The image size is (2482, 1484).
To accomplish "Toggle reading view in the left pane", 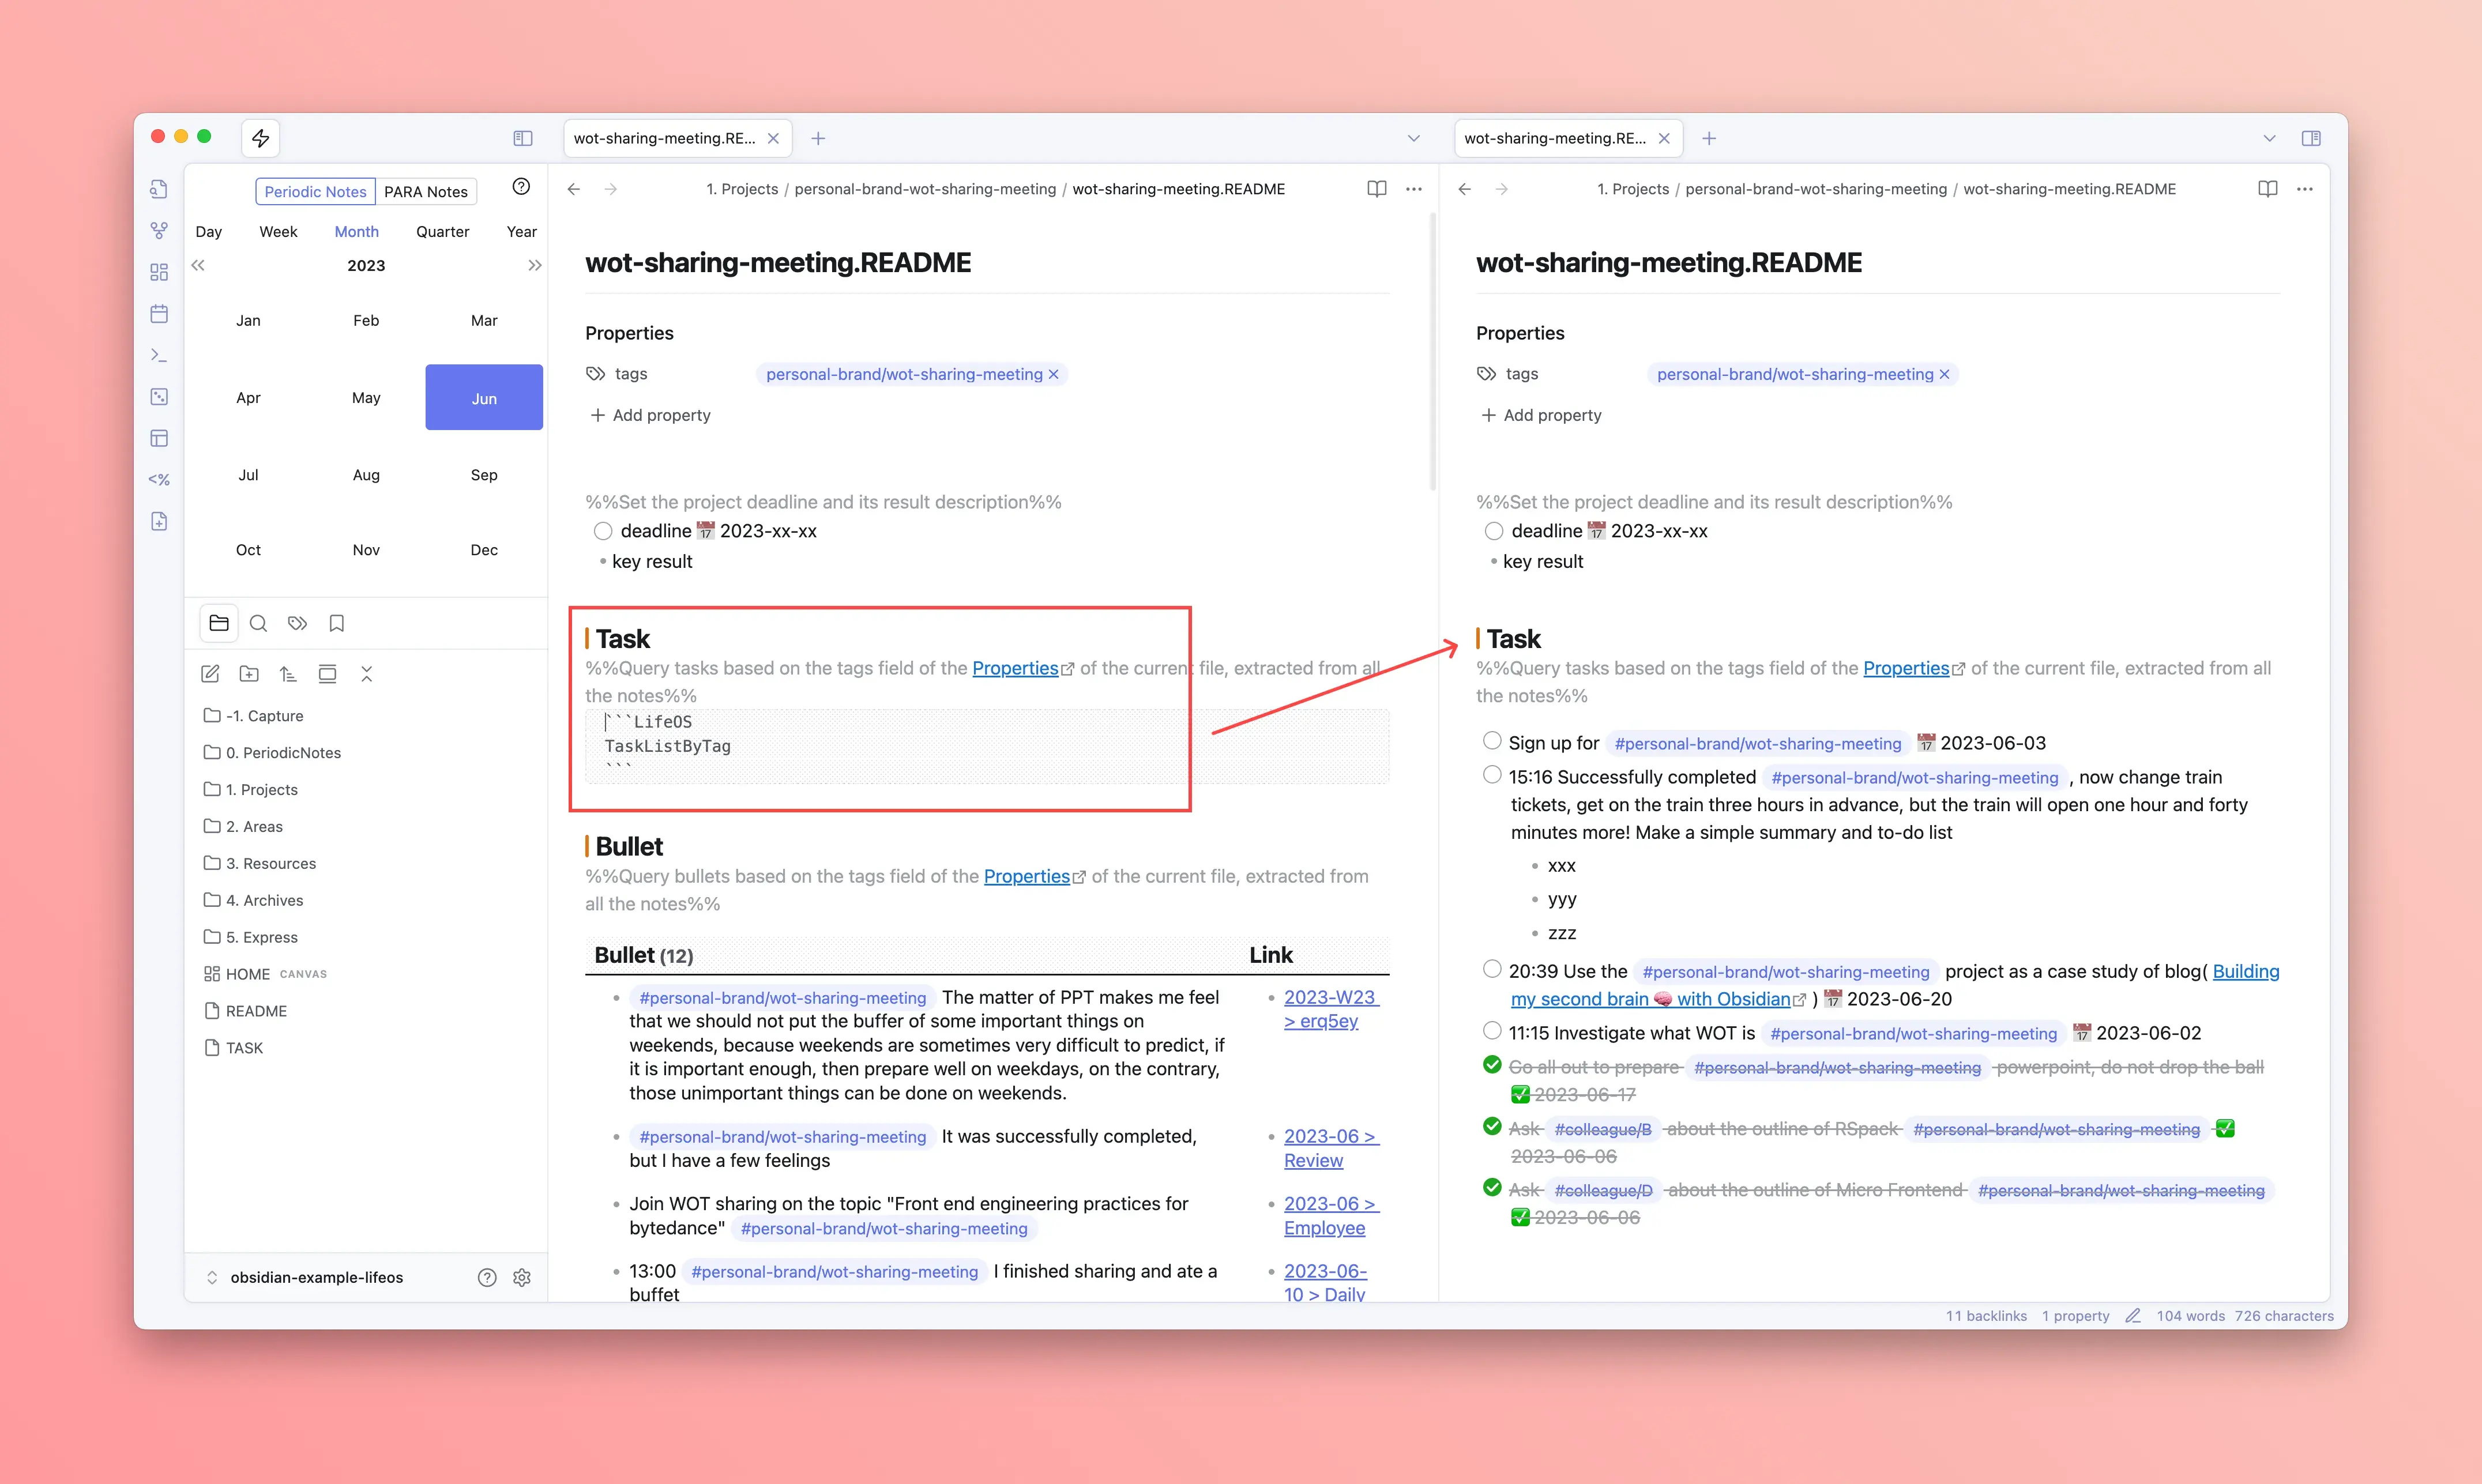I will coord(1377,189).
